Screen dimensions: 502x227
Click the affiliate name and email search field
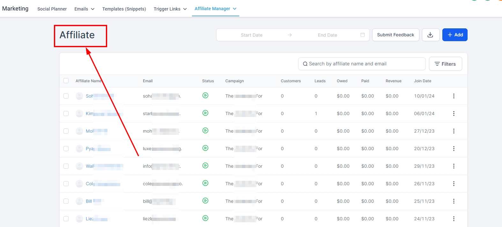click(x=362, y=64)
